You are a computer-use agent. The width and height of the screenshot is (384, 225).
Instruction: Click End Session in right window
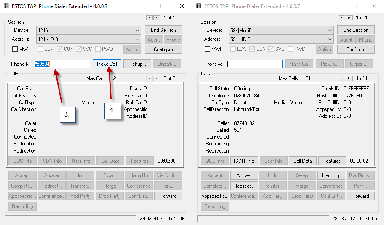coord(356,30)
